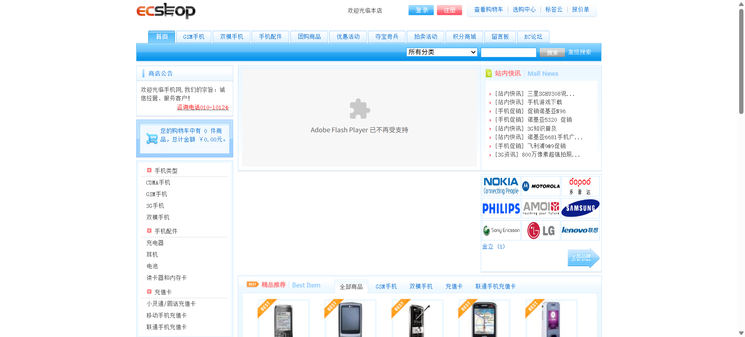Click the red icon beside 充值卡
This screenshot has width=745, height=337.
[x=149, y=292]
